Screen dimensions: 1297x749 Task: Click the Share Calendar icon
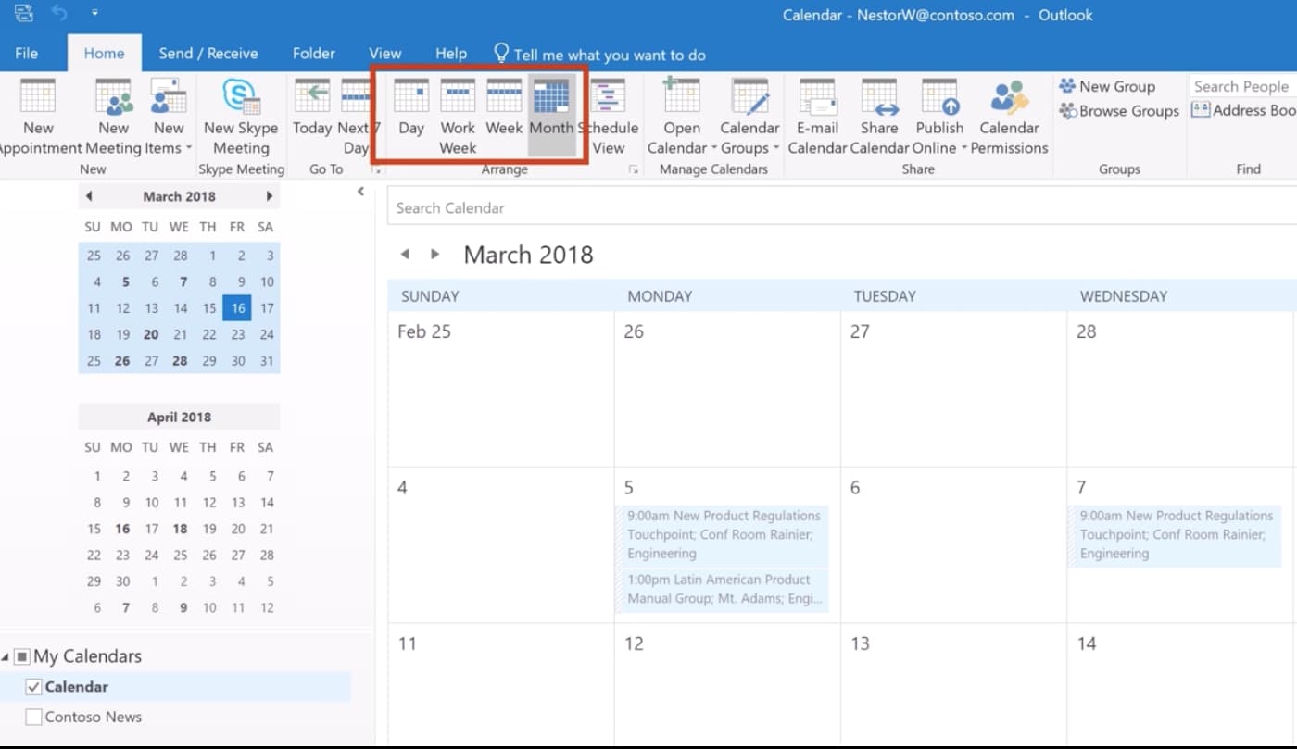[878, 98]
